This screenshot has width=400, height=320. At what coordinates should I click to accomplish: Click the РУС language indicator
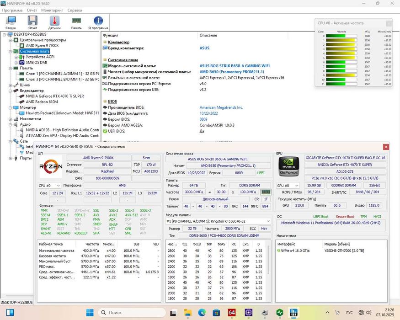tap(349, 312)
